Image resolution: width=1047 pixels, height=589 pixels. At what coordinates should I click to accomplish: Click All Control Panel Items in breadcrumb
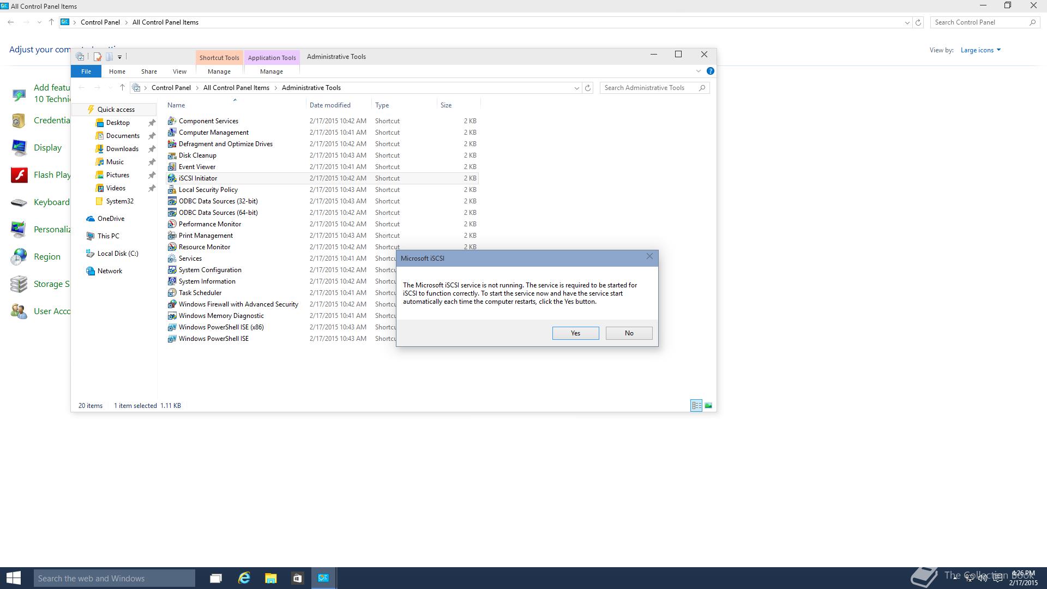click(x=236, y=88)
